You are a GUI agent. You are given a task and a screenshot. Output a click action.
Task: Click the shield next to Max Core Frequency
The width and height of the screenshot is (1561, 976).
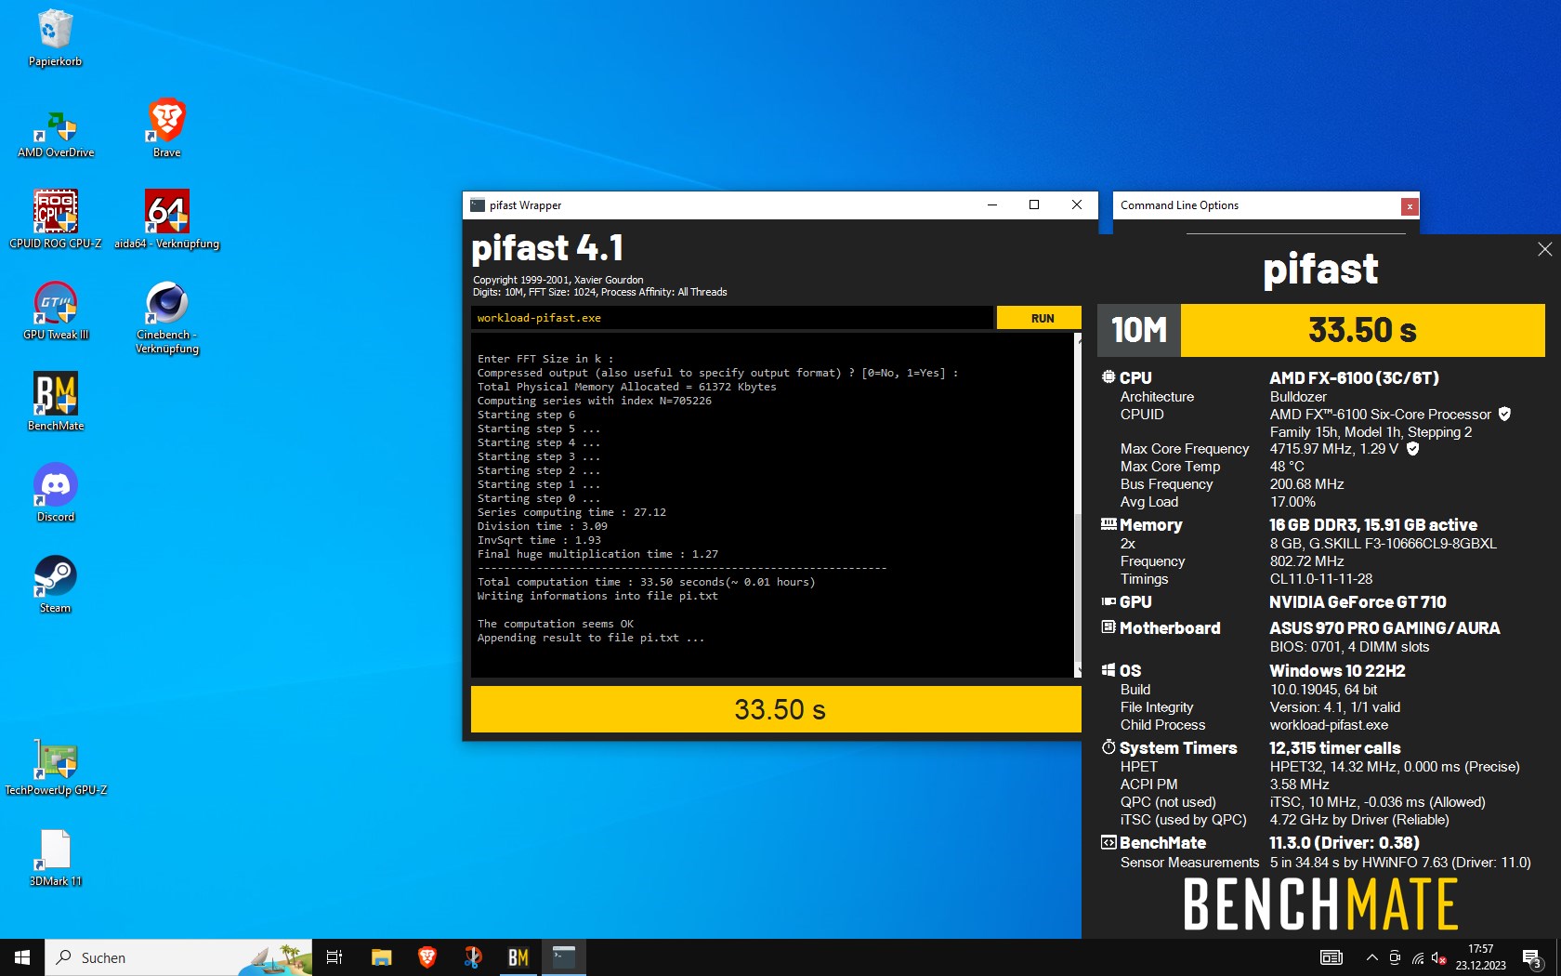pos(1412,449)
